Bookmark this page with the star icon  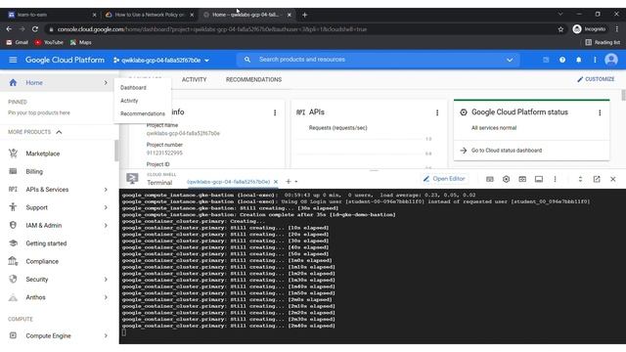[560, 29]
